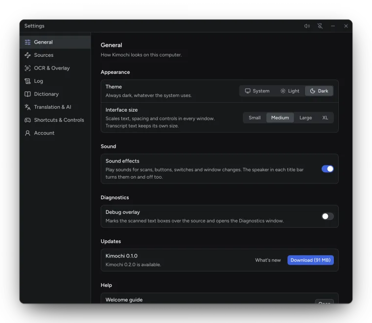Click the 'Diagnostics' section heading

pos(115,198)
